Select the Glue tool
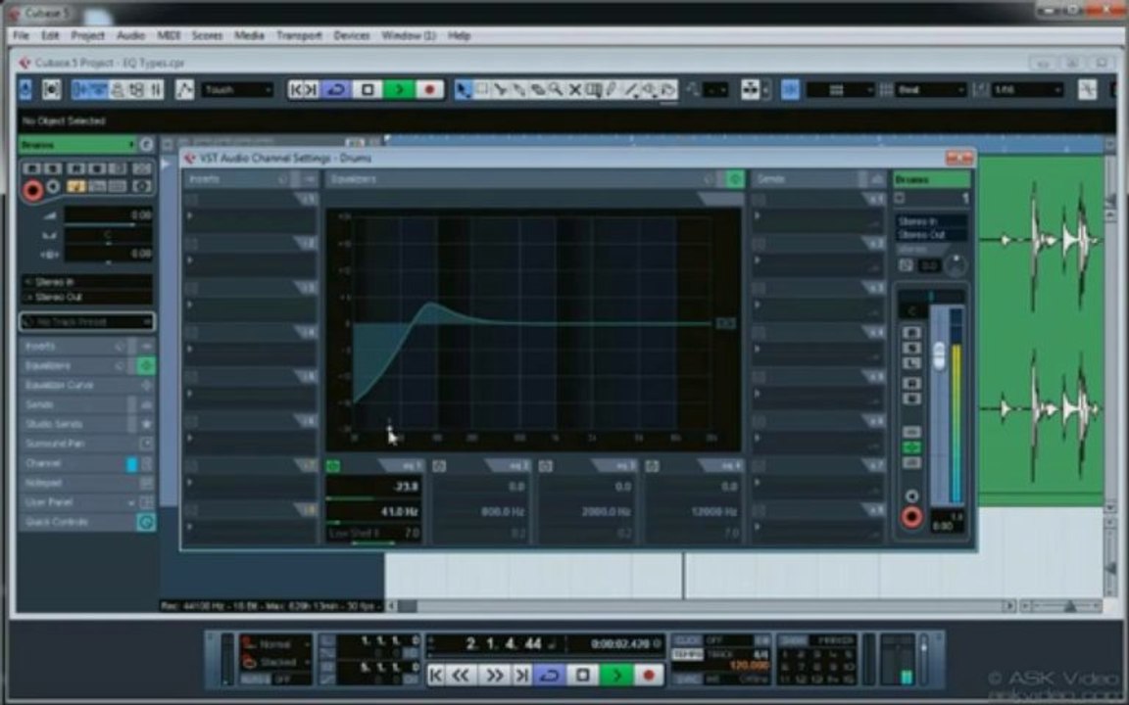 click(x=518, y=89)
